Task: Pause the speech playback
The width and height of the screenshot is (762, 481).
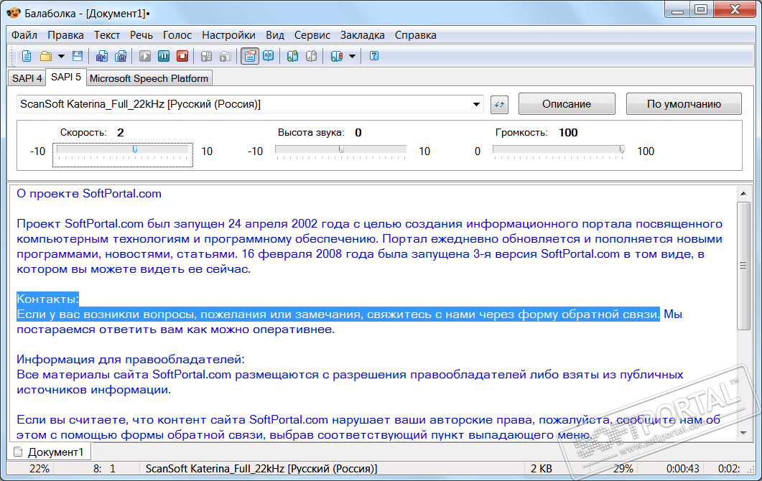Action: point(164,57)
